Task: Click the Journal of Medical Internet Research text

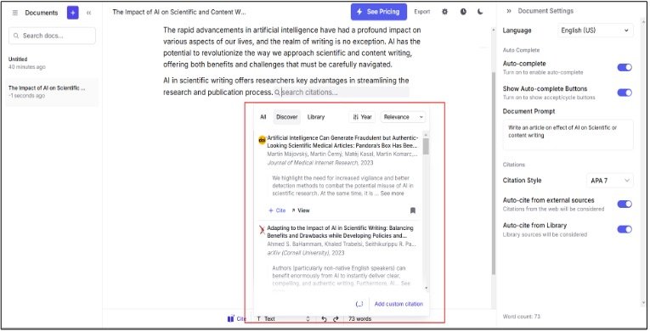Action: pos(313,163)
